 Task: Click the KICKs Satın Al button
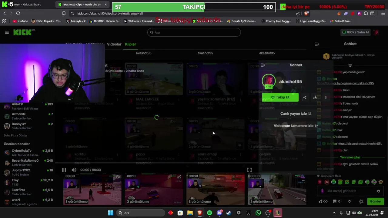pos(355,32)
